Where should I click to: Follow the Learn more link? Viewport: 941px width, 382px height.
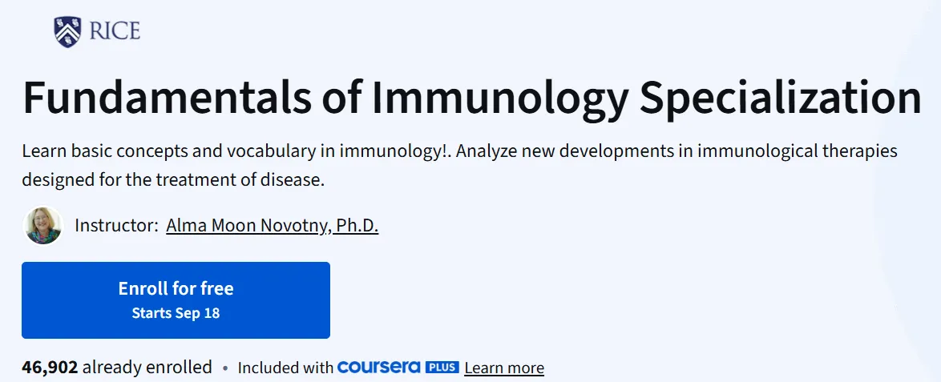pos(504,368)
